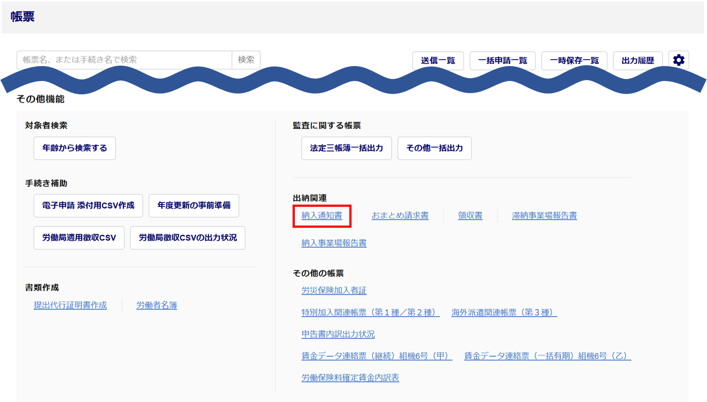The image size is (707, 402).
Task: Click the 帳票 page title
Action: pos(23,17)
